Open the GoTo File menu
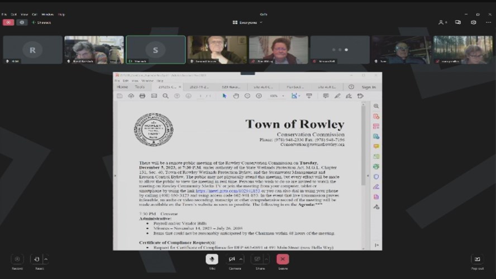 pyautogui.click(x=4, y=14)
